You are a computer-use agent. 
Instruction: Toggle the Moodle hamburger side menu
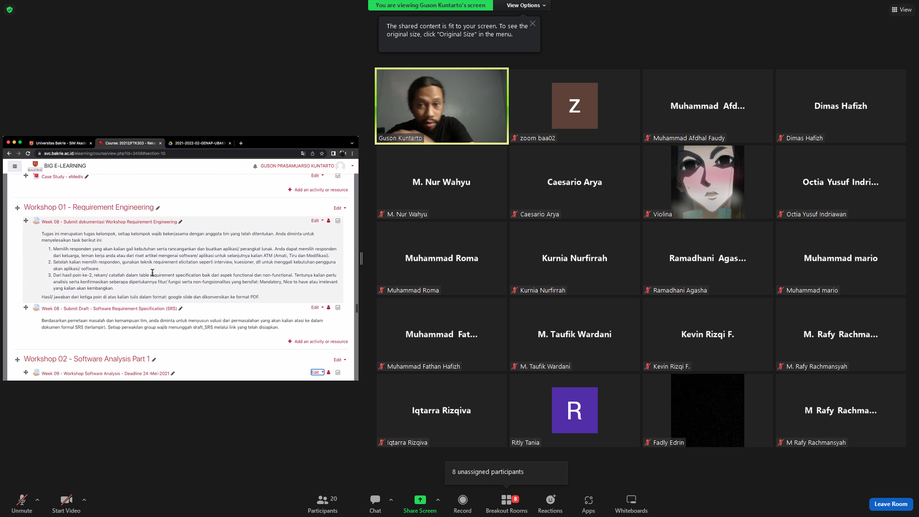click(x=15, y=166)
